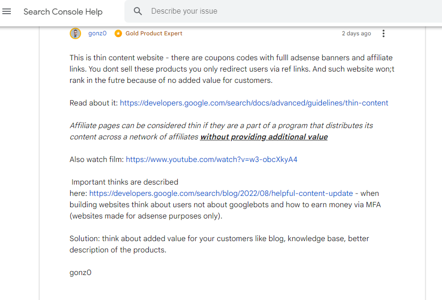Viewport: 442px width, 300px height.
Task: Click the 'Also watch film:' text
Action: pos(97,160)
